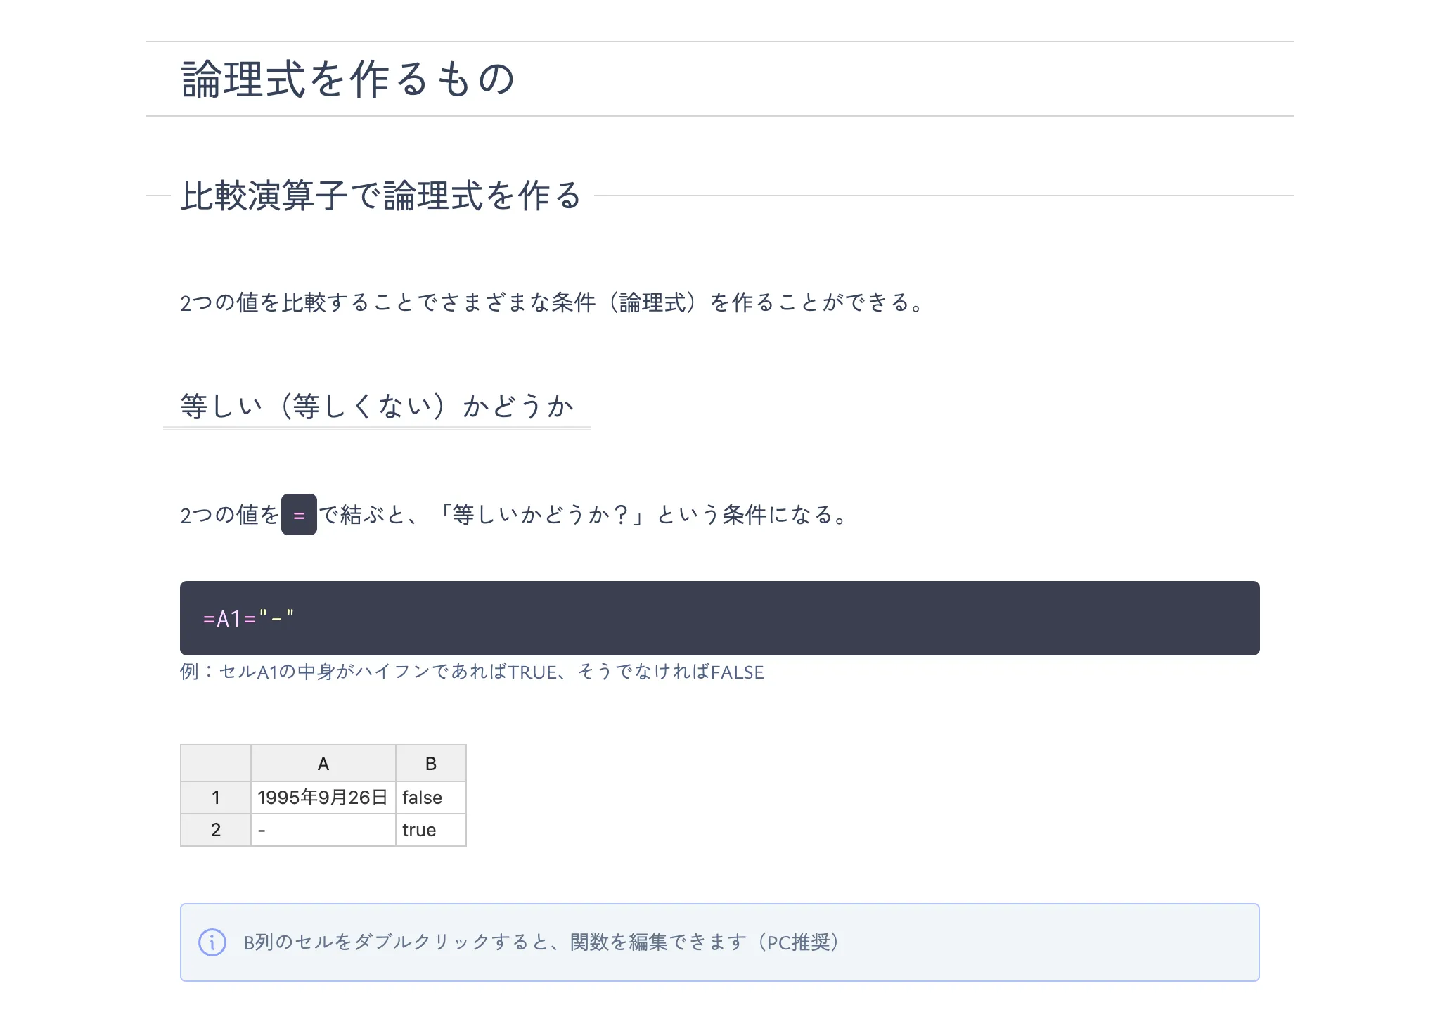Click row header 2
Screen dimensions: 1440x1024
(x=215, y=830)
